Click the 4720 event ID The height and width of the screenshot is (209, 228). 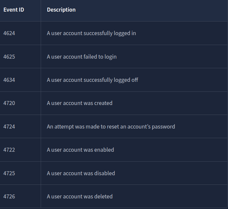pos(9,103)
